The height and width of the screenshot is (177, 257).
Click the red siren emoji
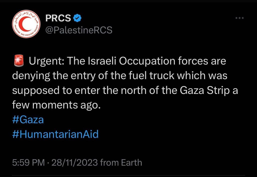(x=19, y=61)
